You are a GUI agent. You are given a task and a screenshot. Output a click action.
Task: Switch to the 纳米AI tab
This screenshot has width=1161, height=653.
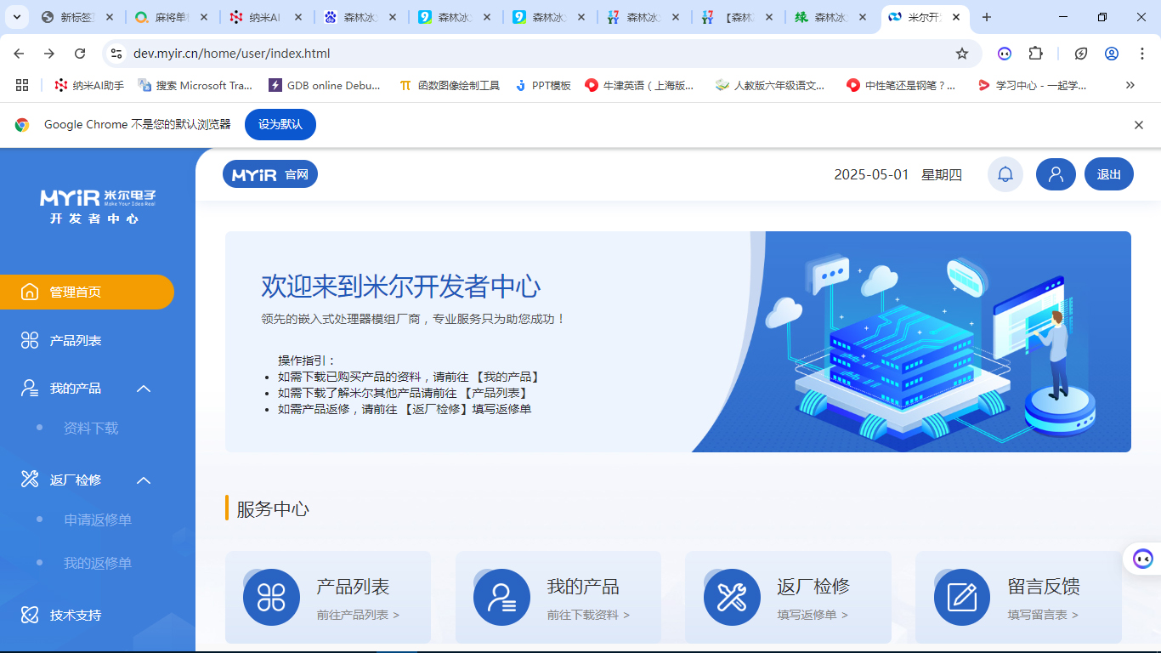pos(267,17)
